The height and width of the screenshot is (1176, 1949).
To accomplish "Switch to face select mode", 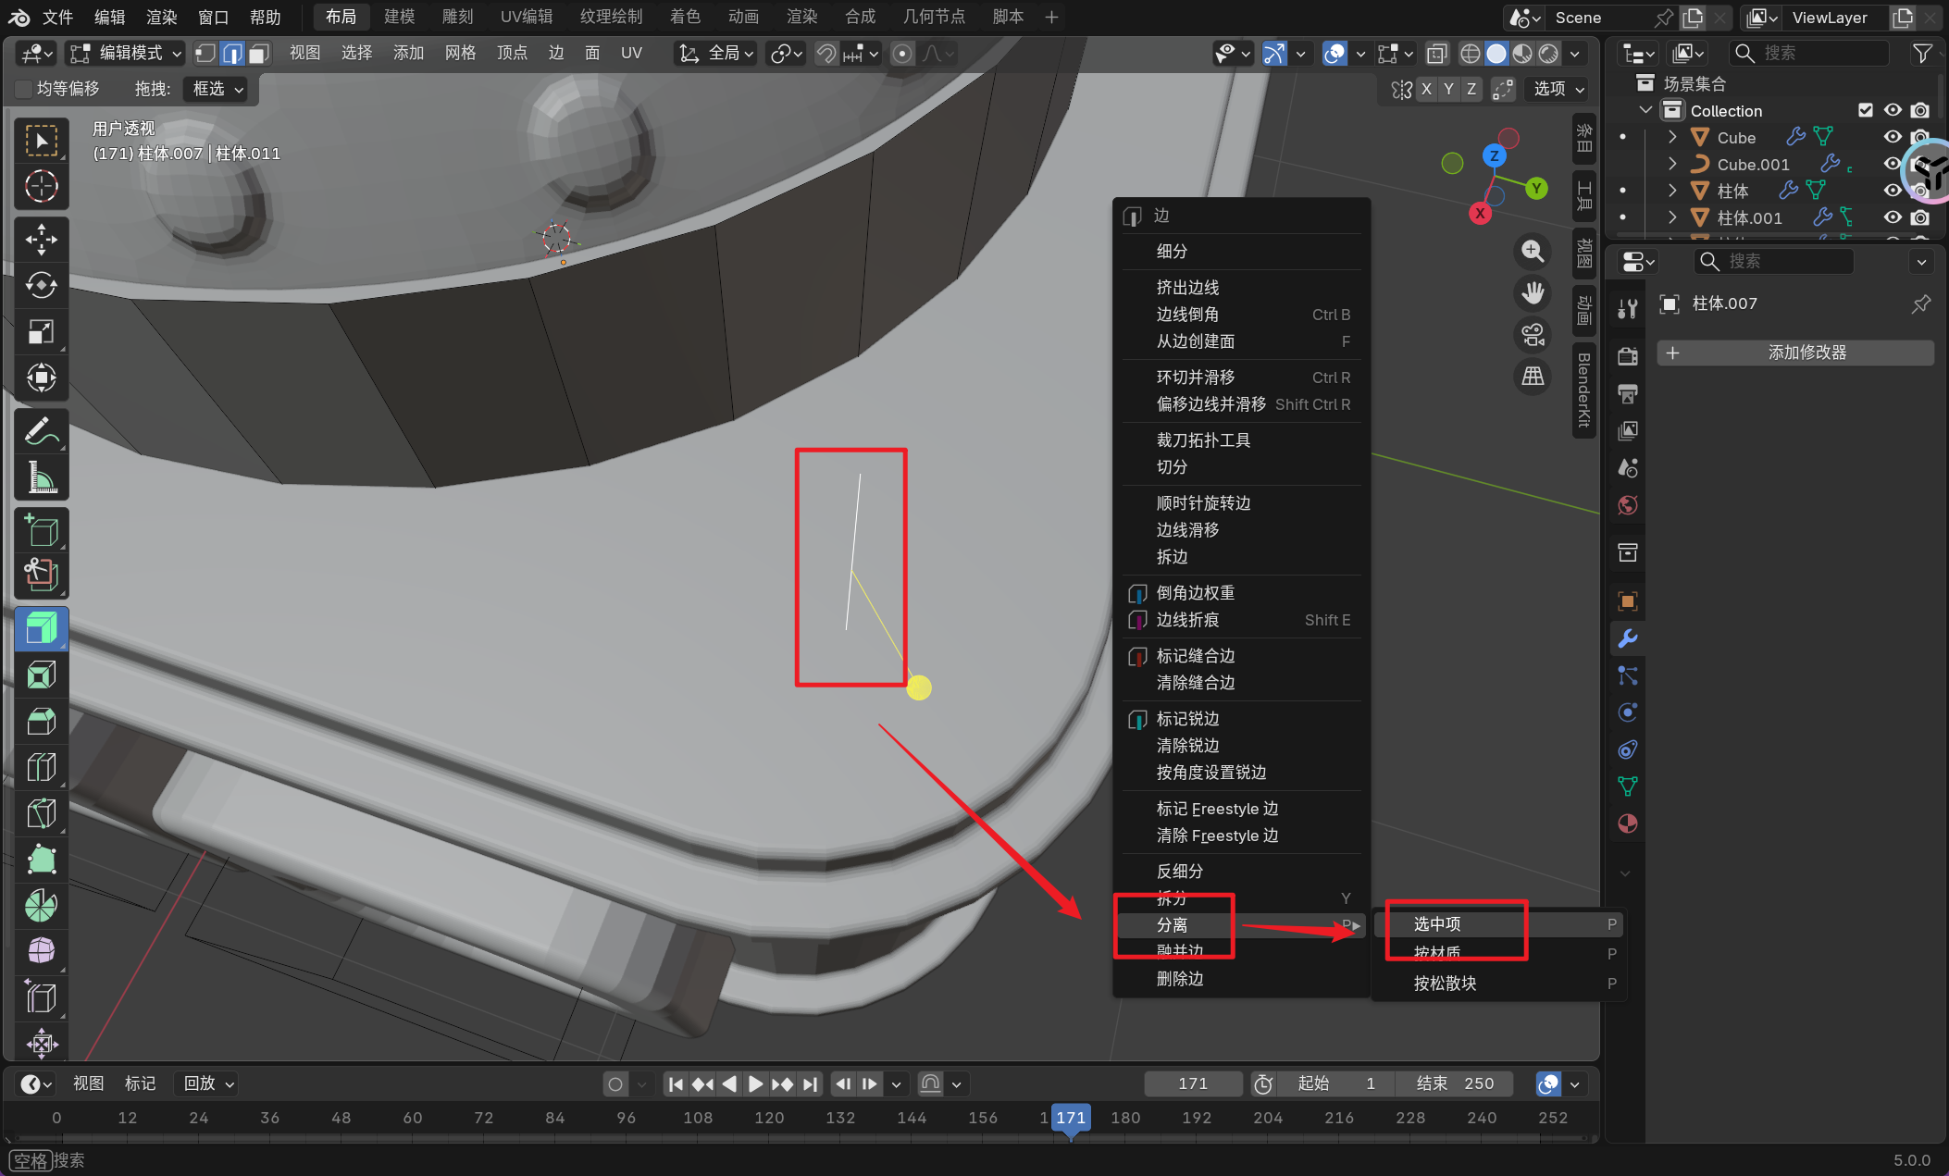I will click(x=260, y=54).
